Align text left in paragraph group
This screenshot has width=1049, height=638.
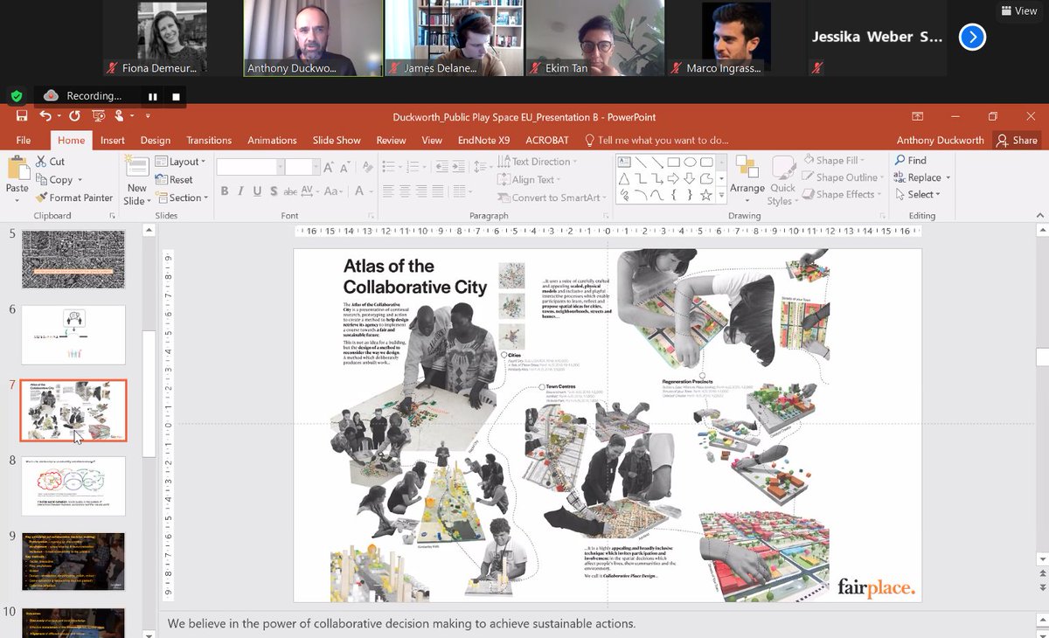click(389, 191)
